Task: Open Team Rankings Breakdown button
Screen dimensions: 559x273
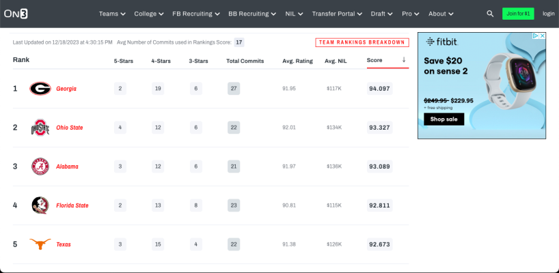Action: pos(362,42)
